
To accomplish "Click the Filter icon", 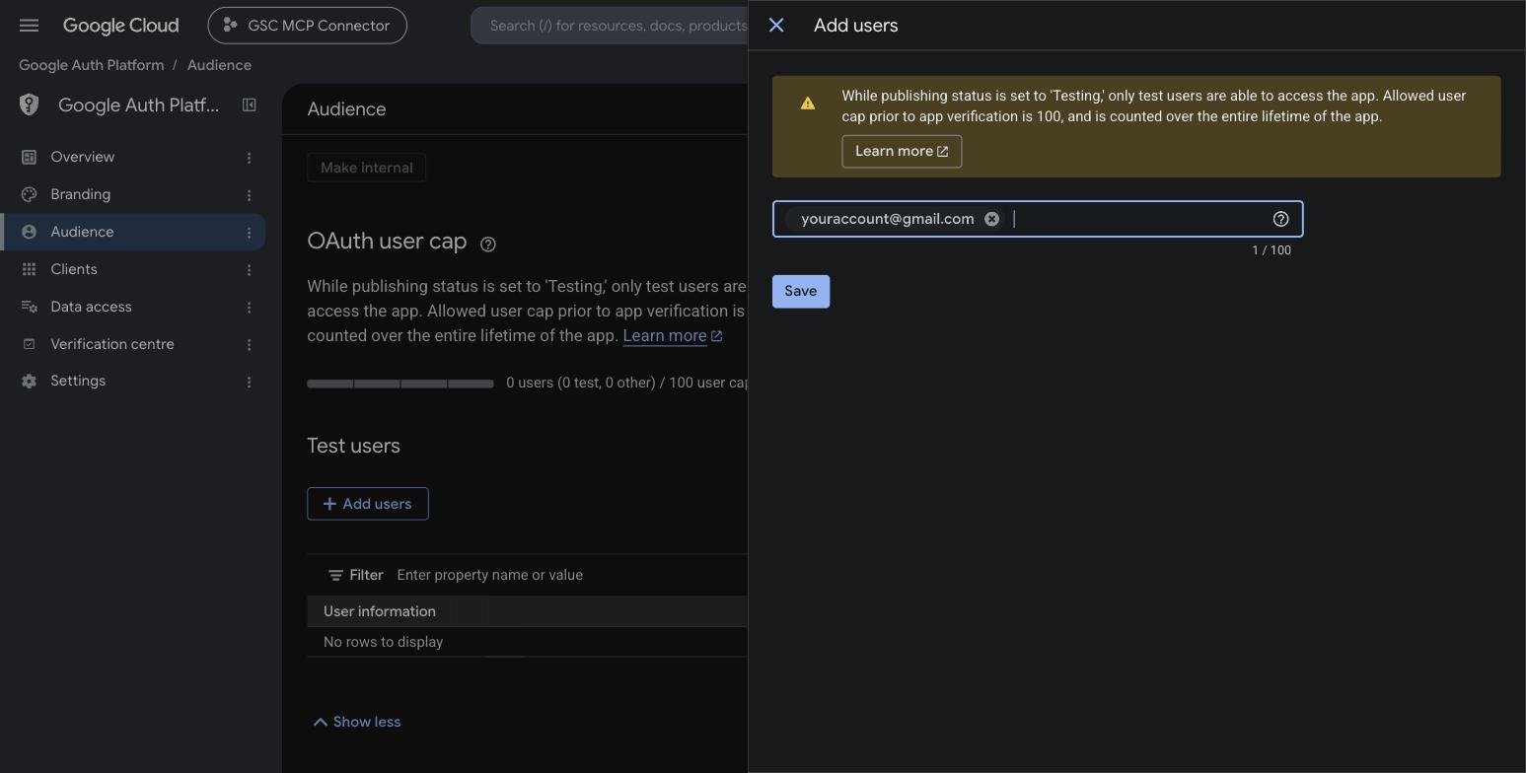I will [335, 575].
